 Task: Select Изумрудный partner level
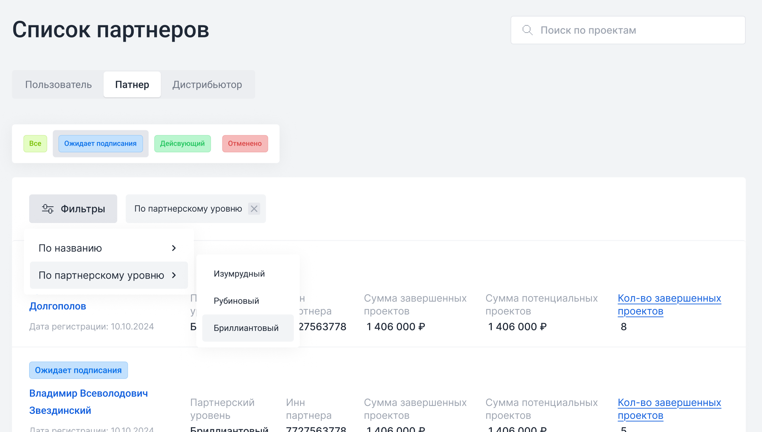click(248, 274)
